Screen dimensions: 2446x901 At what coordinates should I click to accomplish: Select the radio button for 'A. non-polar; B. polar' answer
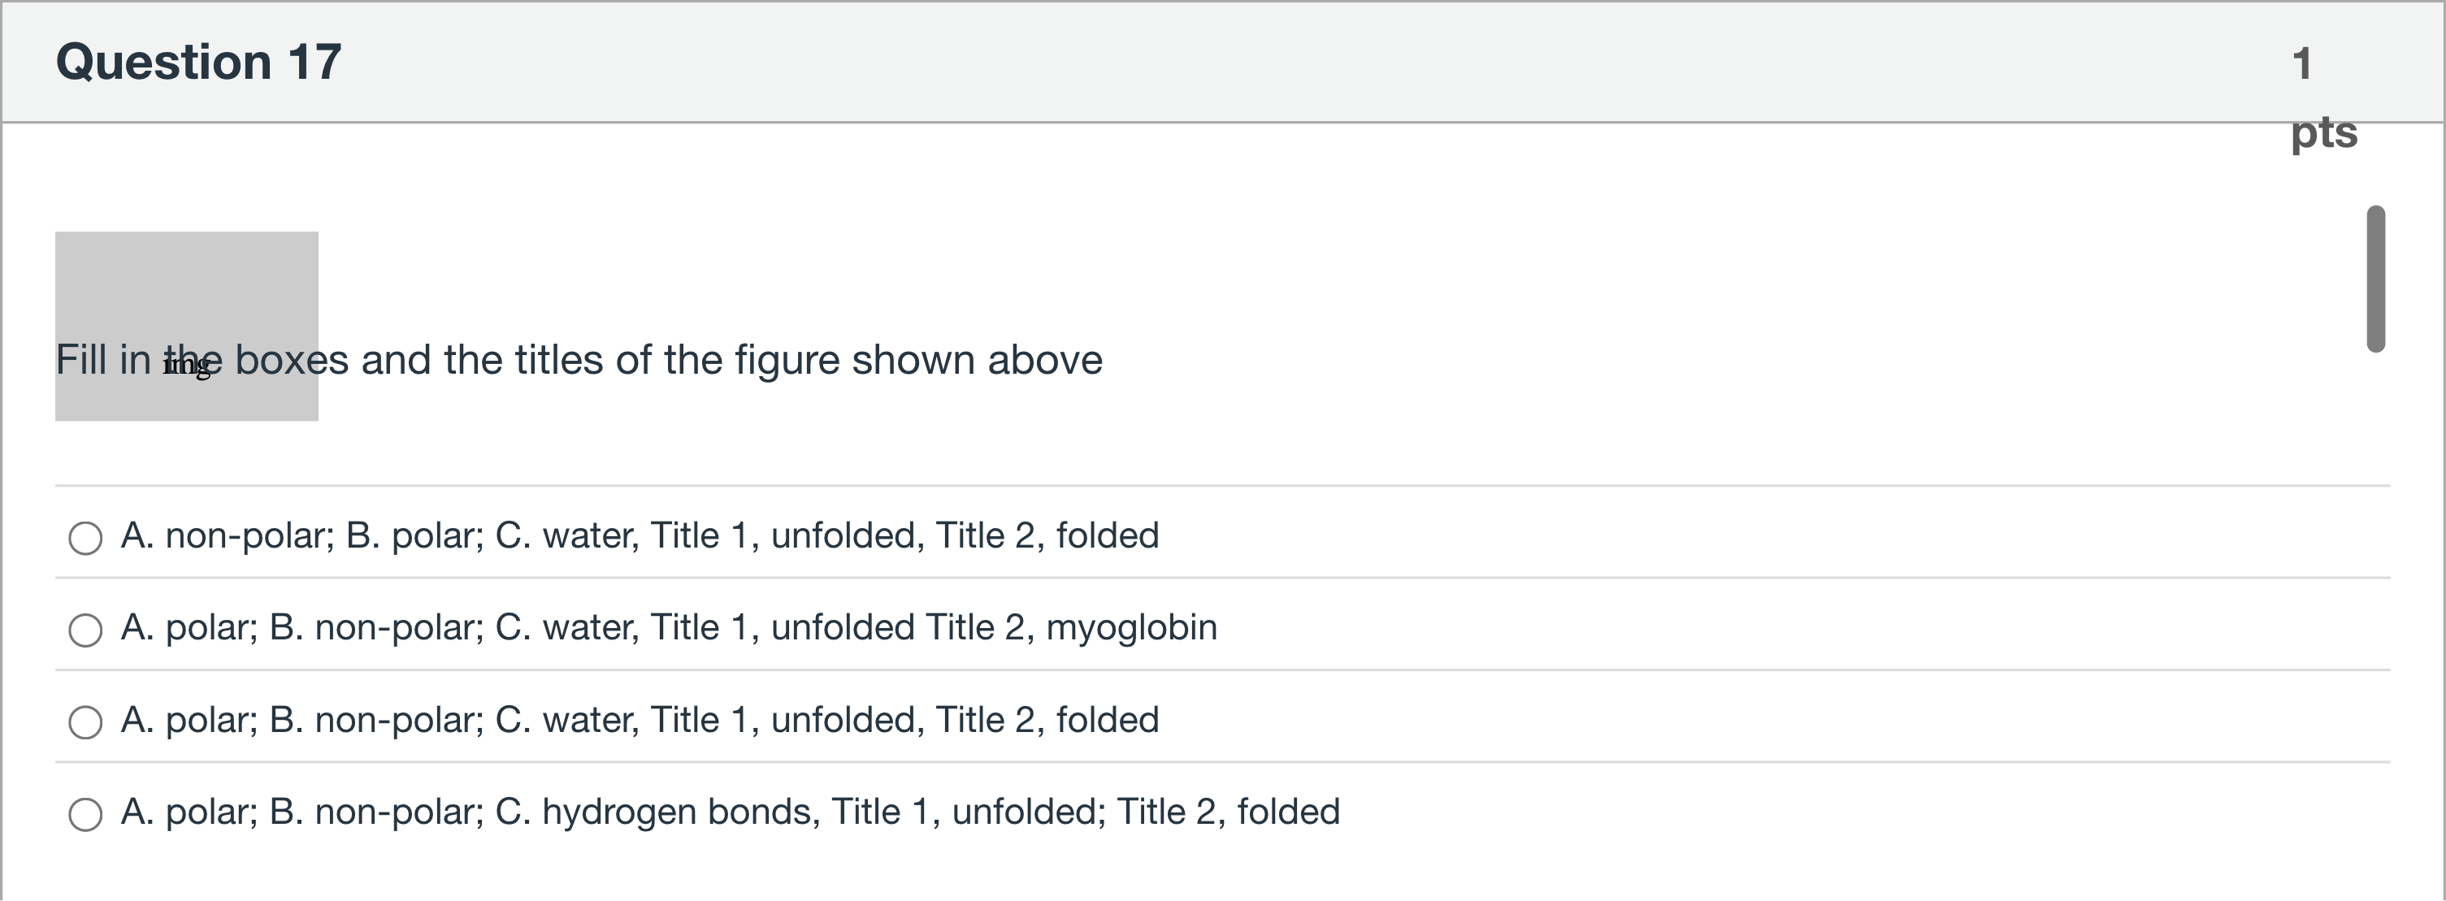pos(85,537)
